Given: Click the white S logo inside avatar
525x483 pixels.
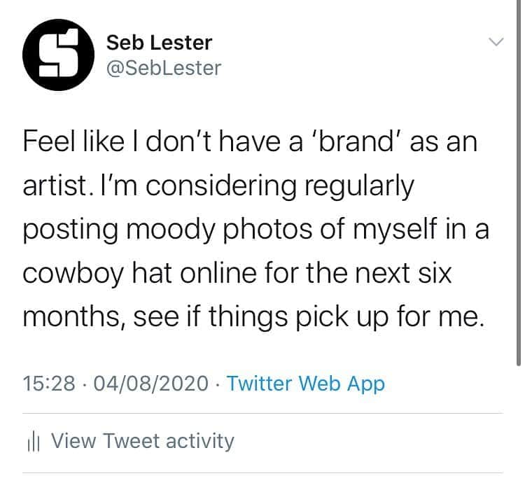Looking at the screenshot, I should click(x=58, y=52).
